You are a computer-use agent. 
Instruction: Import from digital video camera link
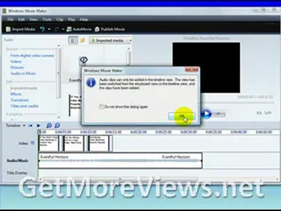[x=32, y=55]
